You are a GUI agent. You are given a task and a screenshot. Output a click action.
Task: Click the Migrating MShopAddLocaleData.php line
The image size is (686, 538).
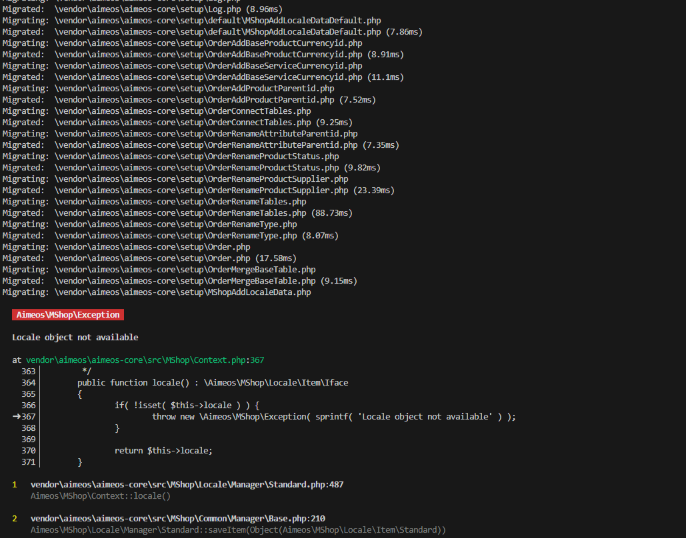(x=157, y=292)
